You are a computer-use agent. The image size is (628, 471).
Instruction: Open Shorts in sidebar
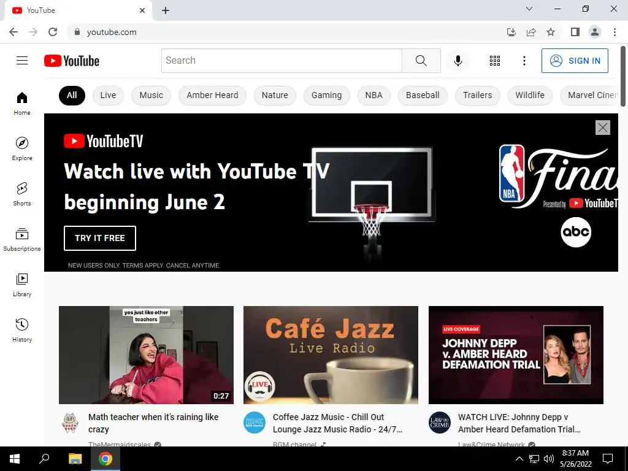coord(22,194)
